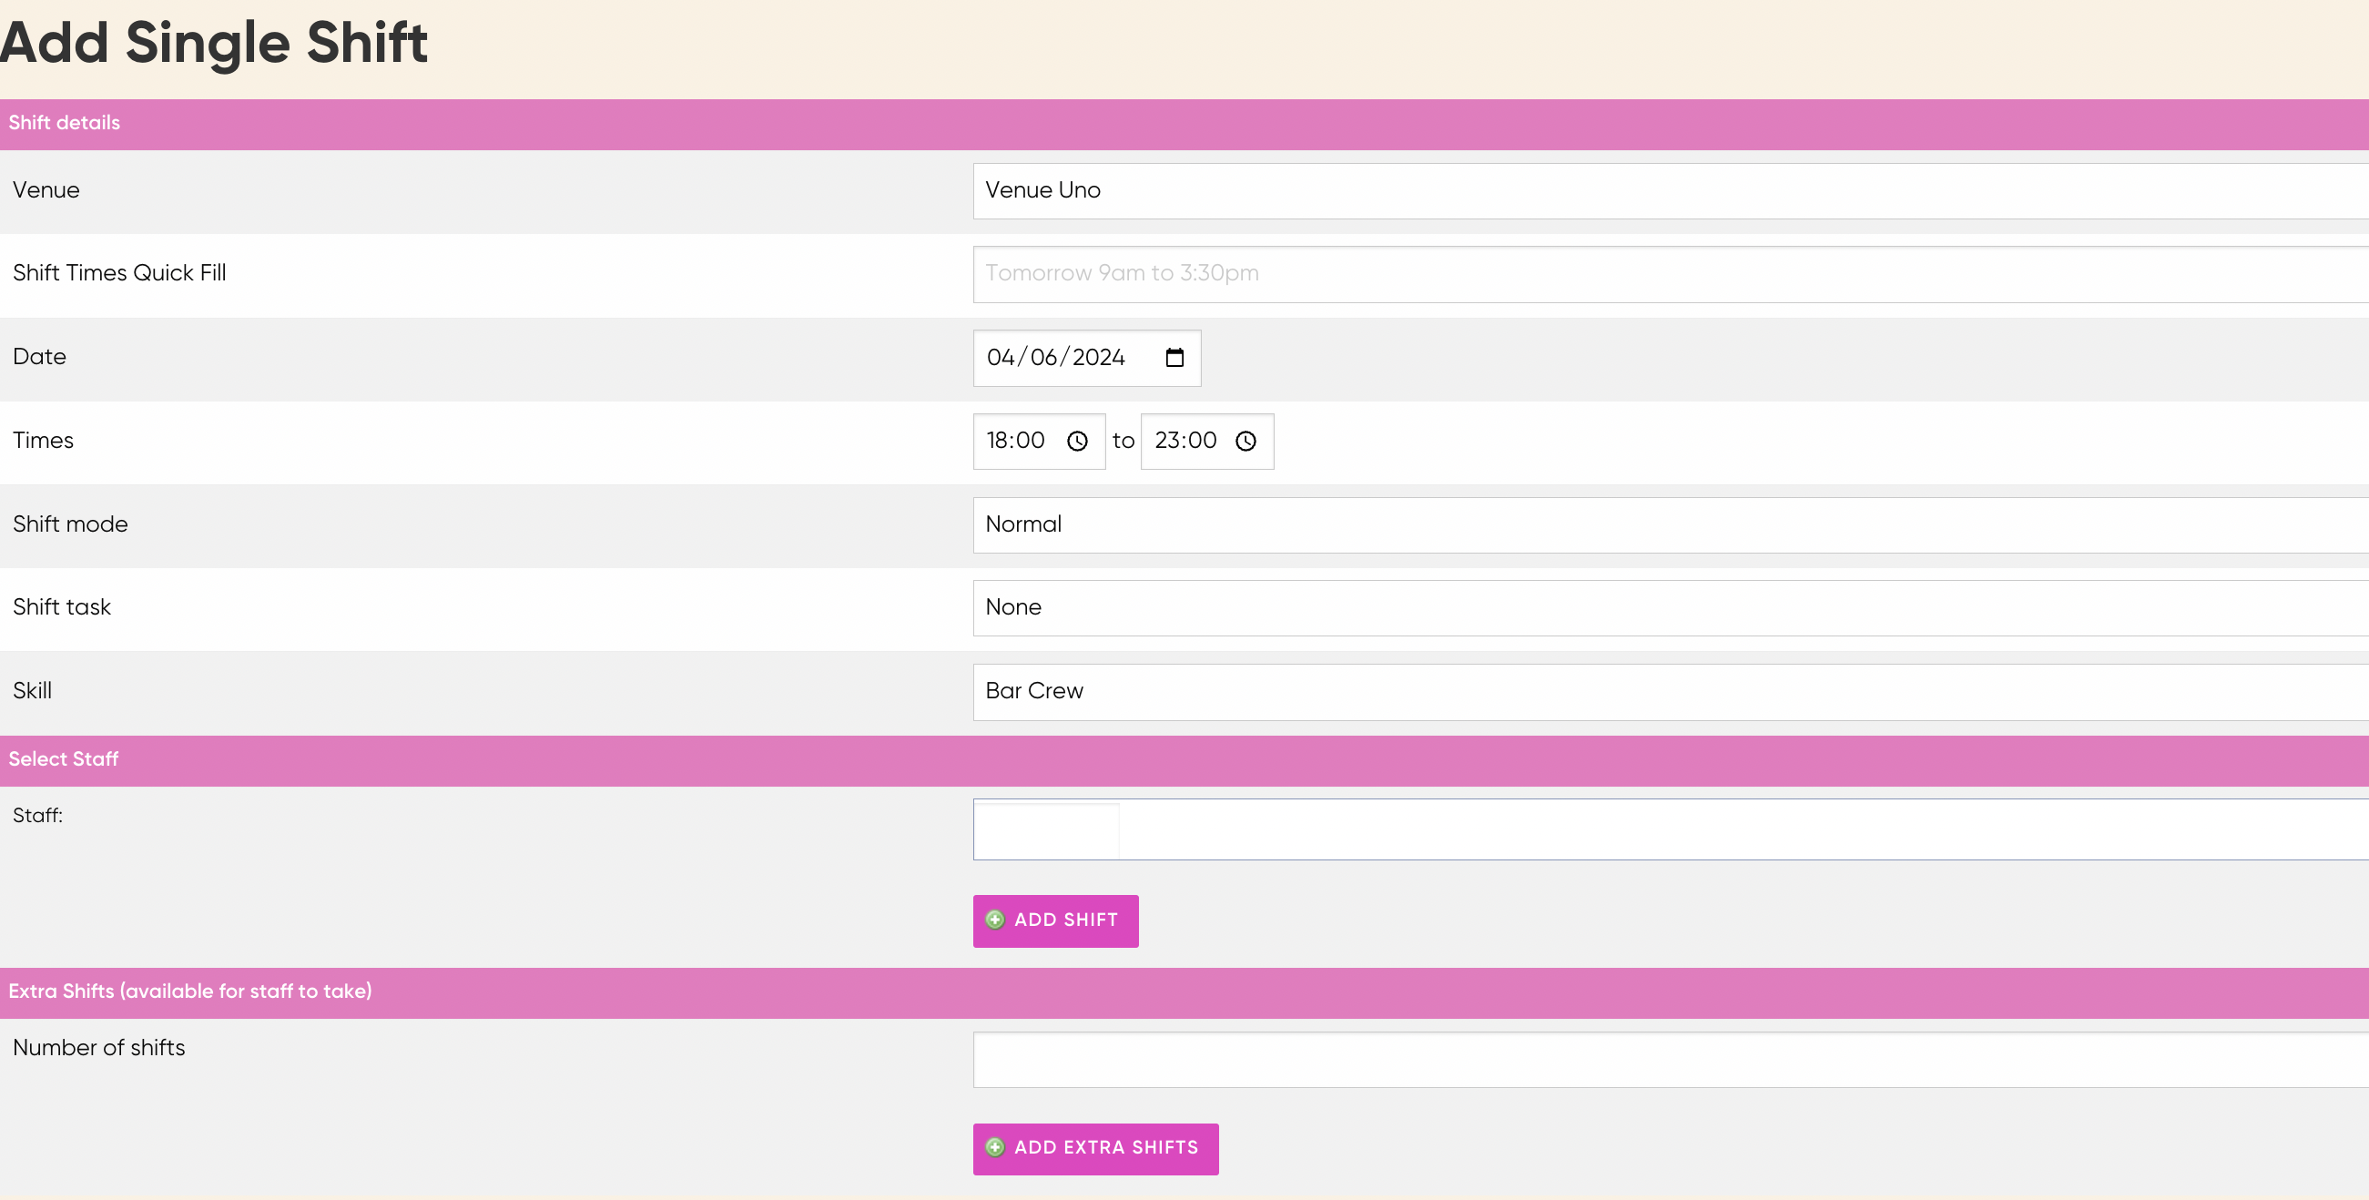
Task: Click the Add Shift button
Action: (1056, 920)
